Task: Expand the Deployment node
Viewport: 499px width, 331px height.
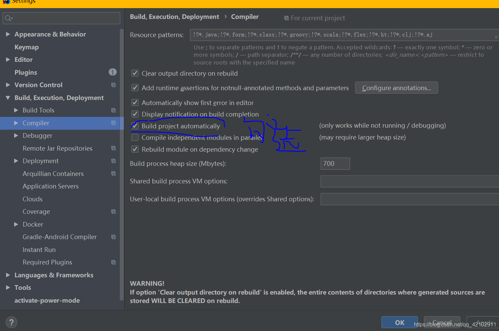Action: pos(16,161)
